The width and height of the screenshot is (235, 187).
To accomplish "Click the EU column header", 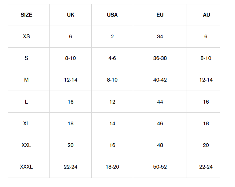I will 160,15.
